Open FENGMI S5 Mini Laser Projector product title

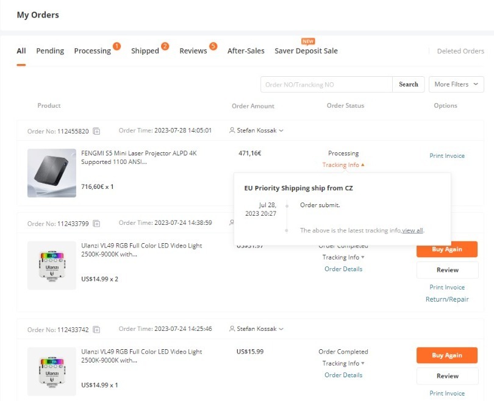139,157
